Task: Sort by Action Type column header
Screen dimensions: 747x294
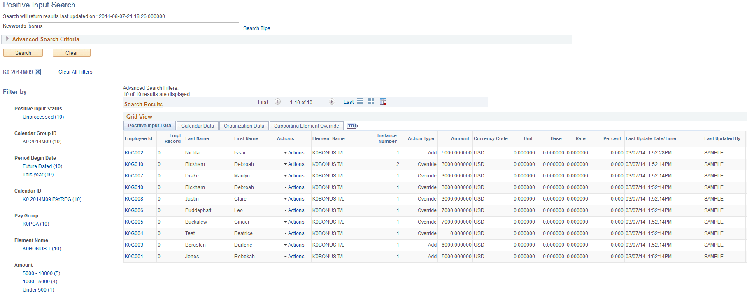Action: coord(421,138)
